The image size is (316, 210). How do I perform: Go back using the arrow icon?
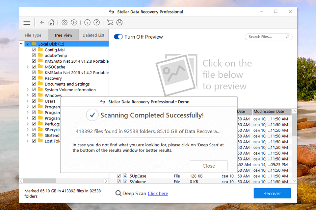42,23
